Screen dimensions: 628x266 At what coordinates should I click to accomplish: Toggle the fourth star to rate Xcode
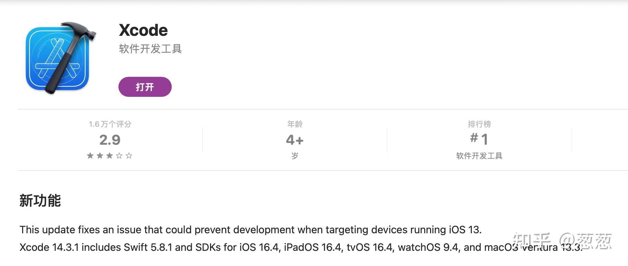point(119,156)
